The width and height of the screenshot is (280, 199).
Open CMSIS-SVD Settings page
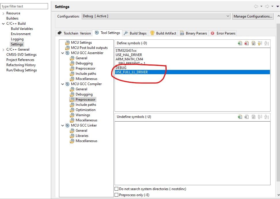(21, 55)
